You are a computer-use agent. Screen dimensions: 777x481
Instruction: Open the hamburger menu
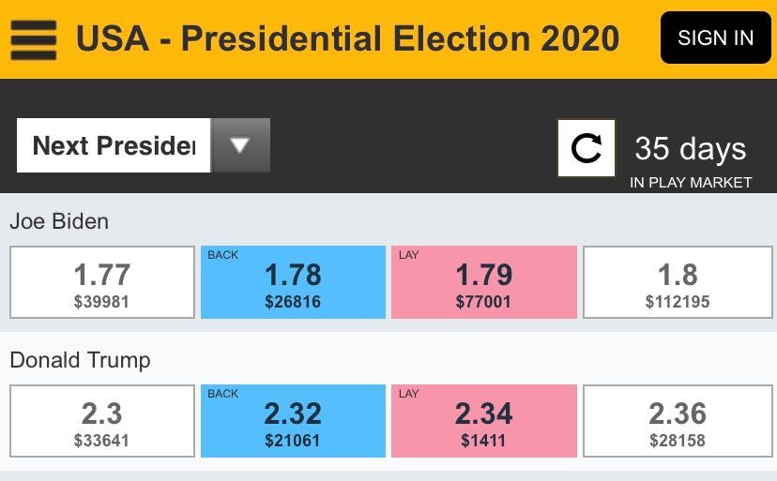pyautogui.click(x=34, y=38)
